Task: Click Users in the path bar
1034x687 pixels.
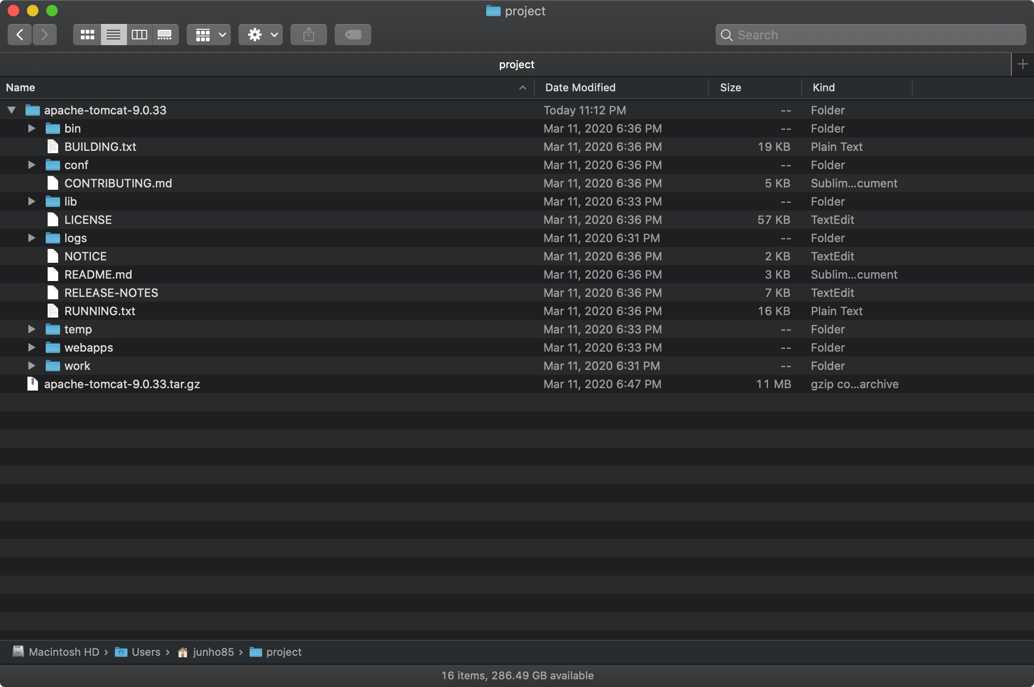Action: click(146, 652)
